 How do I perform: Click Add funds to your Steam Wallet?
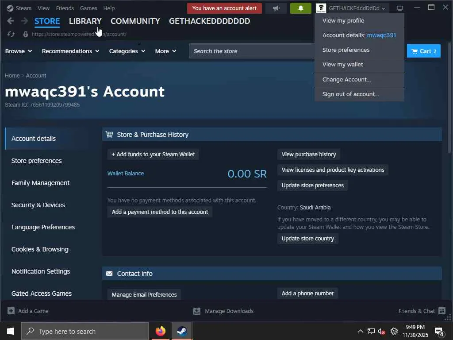point(153,155)
